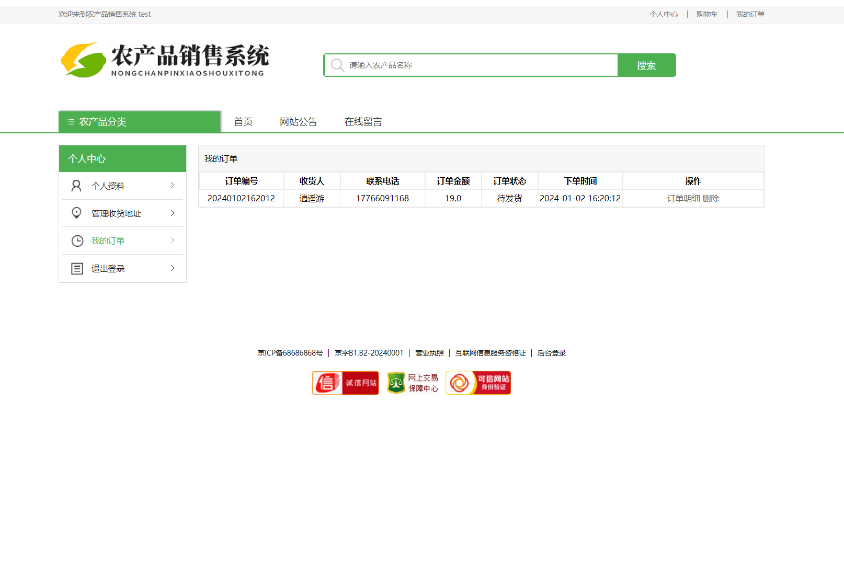Screen dimensions: 844x572
Task: Select the clock icon next to 我的订单
Action: [77, 241]
